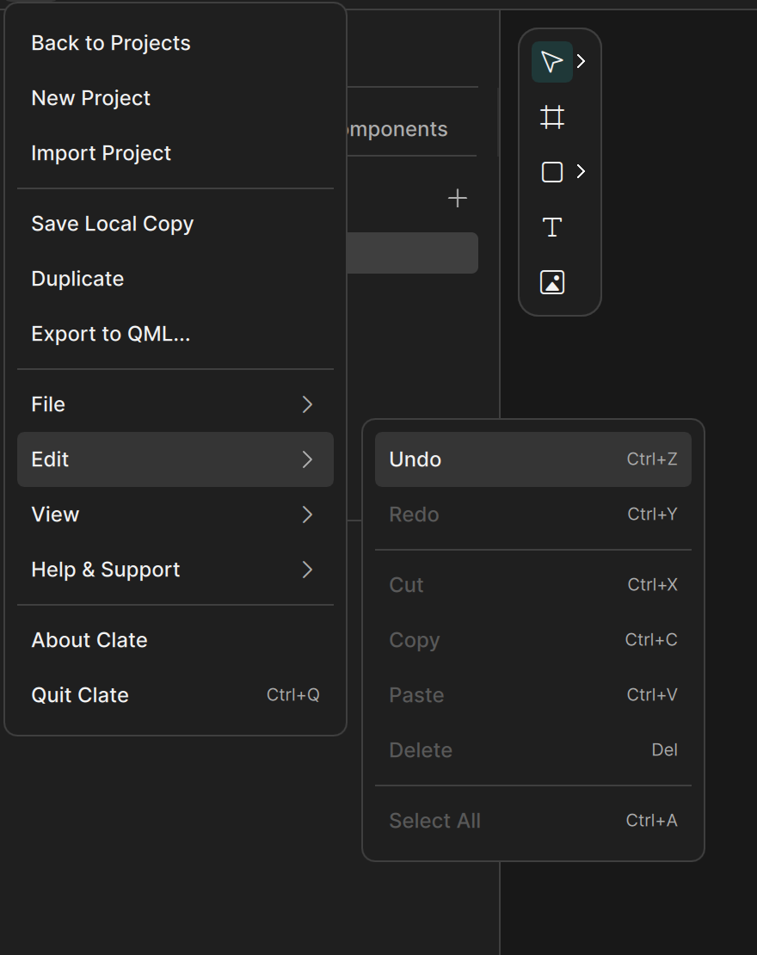
Task: Click Select All in Edit submenu
Action: (x=532, y=821)
